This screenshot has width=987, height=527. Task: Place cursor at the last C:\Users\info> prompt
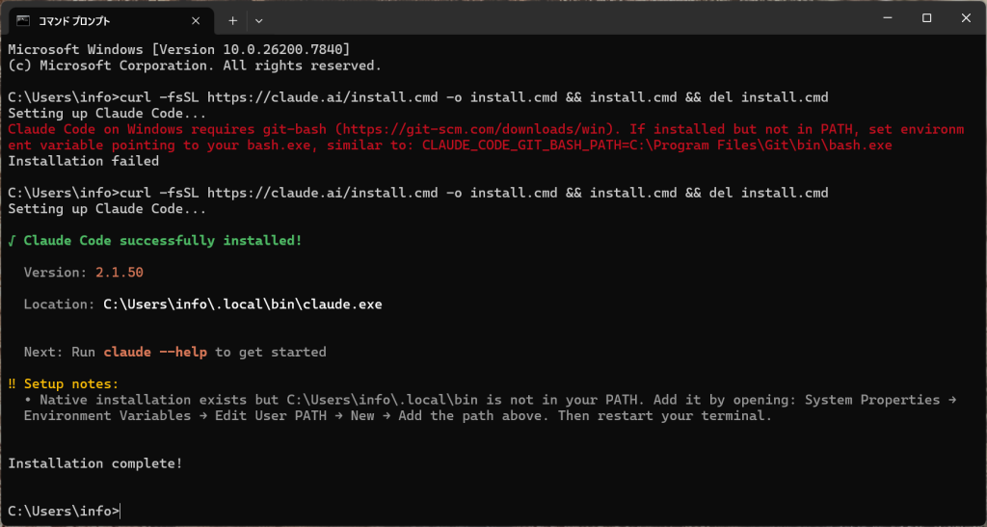pyautogui.click(x=121, y=512)
